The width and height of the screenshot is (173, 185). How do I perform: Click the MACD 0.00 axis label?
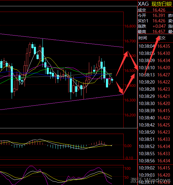pyautogui.click(x=128, y=146)
